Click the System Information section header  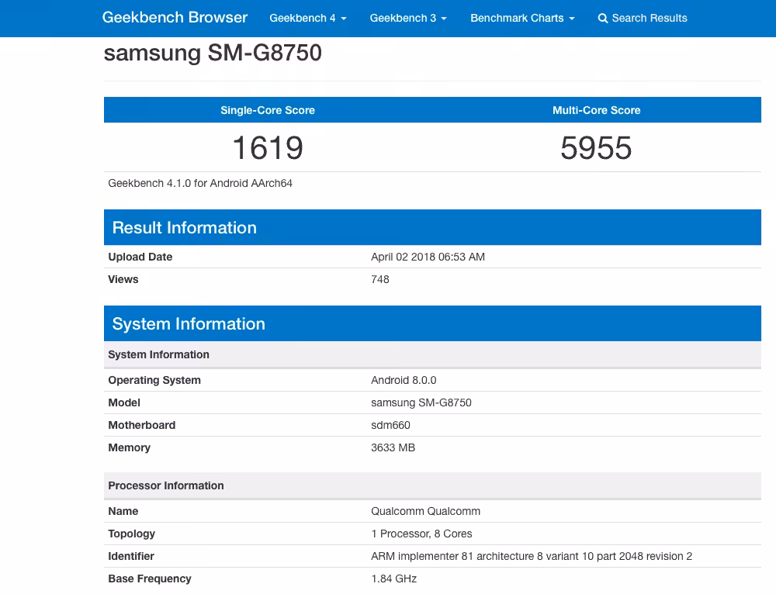coord(189,323)
